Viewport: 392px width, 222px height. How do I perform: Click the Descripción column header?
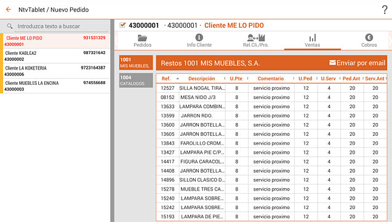click(x=201, y=79)
